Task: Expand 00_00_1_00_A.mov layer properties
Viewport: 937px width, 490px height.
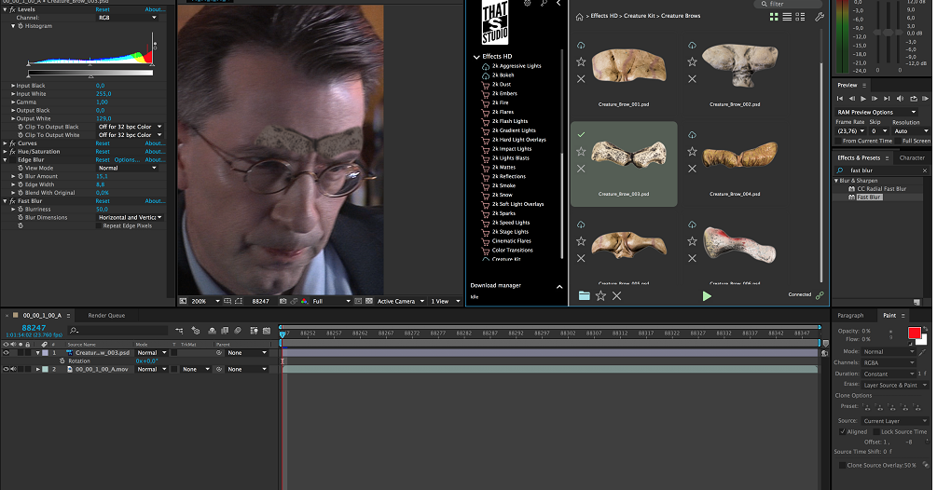Action: 37,370
